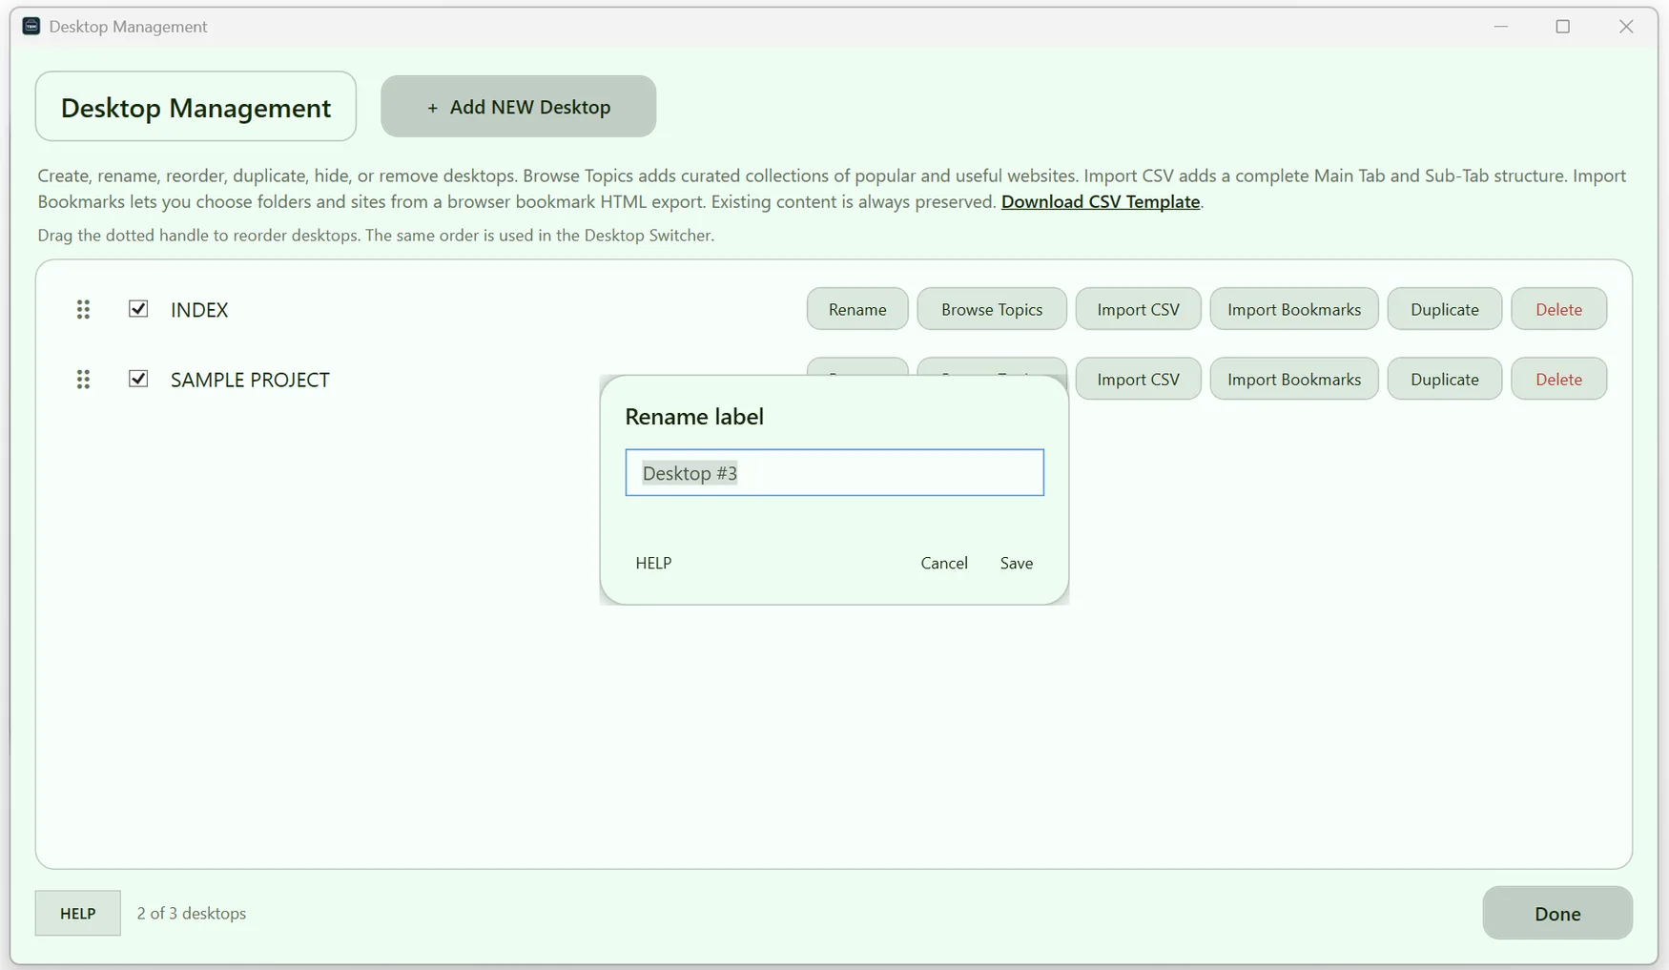Maximize the Desktop Management window
The height and width of the screenshot is (970, 1669).
pos(1562,26)
